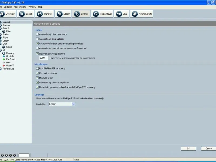Click the users sharing status bar text

[x=31, y=160]
